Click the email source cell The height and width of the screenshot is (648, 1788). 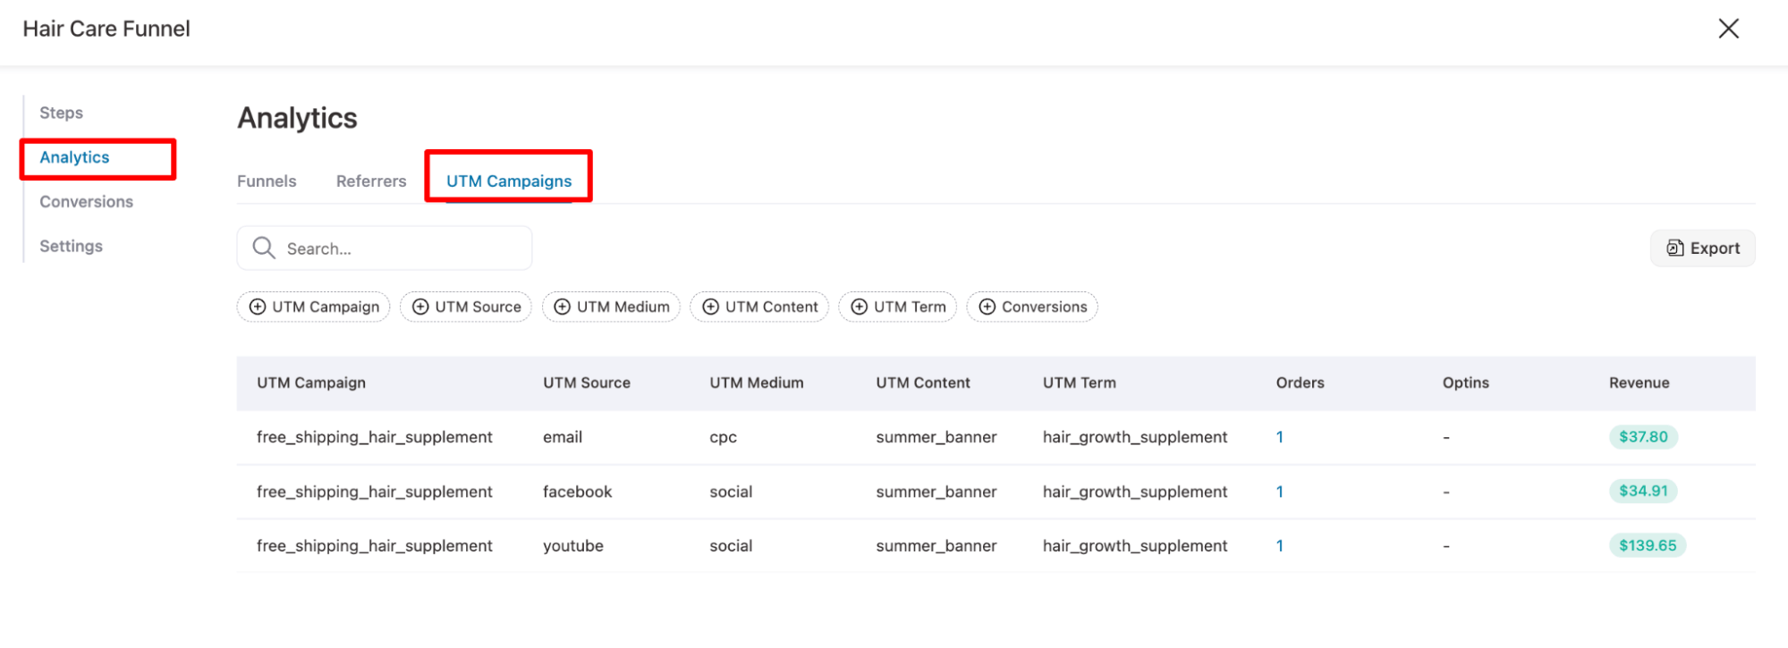[x=563, y=437]
